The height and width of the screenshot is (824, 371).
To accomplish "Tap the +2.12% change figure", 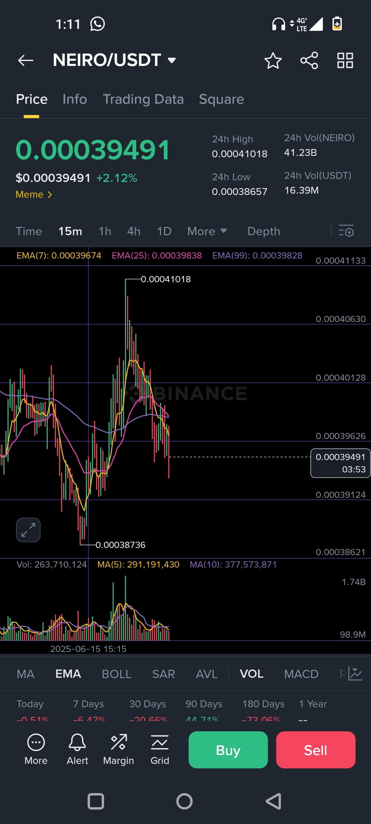I will pos(117,178).
